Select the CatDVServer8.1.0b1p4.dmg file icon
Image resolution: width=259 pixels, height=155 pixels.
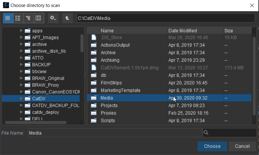click(x=94, y=68)
